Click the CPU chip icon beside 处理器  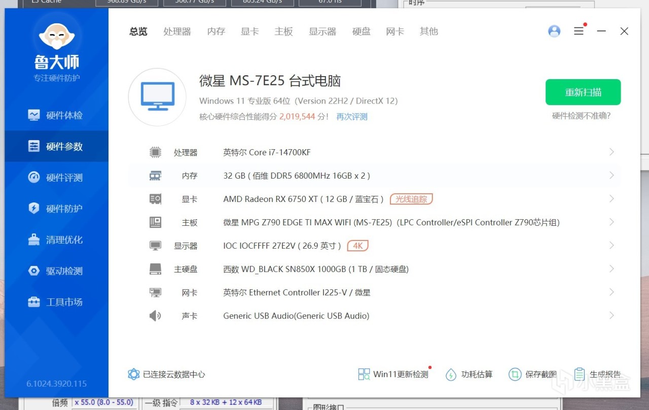(155, 152)
